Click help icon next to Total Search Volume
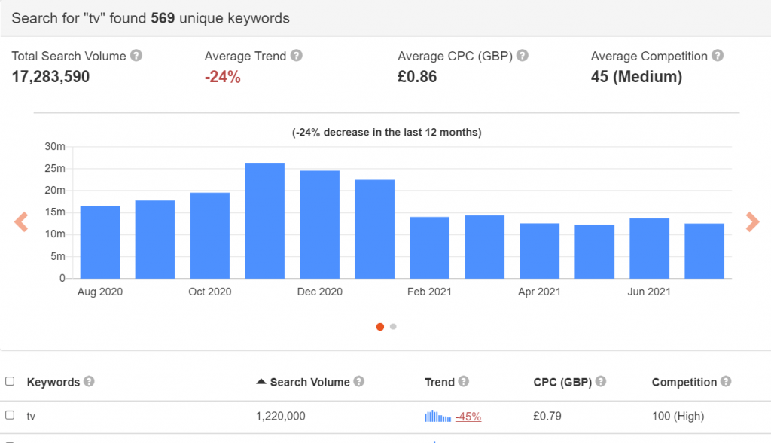The height and width of the screenshot is (443, 771). tap(136, 56)
